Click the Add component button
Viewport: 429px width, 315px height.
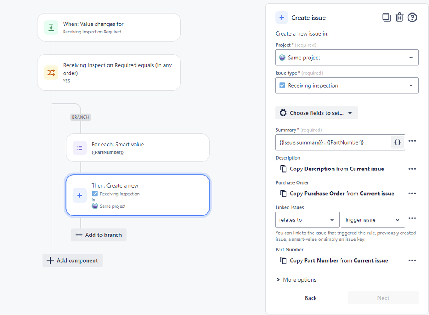tap(73, 260)
